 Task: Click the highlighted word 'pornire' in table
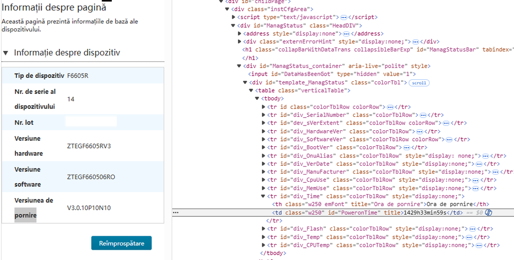[x=25, y=216]
